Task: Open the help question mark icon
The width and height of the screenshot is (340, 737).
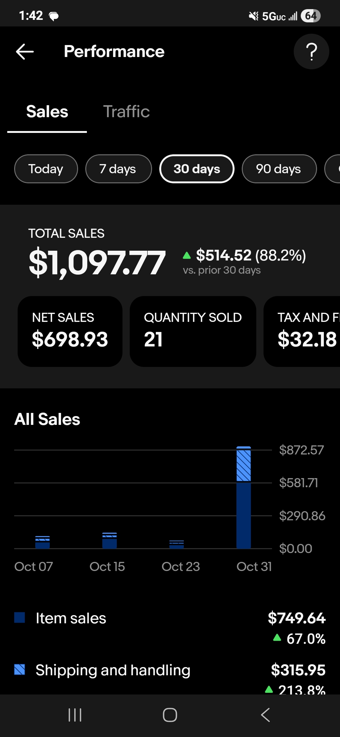Action: coord(311,52)
